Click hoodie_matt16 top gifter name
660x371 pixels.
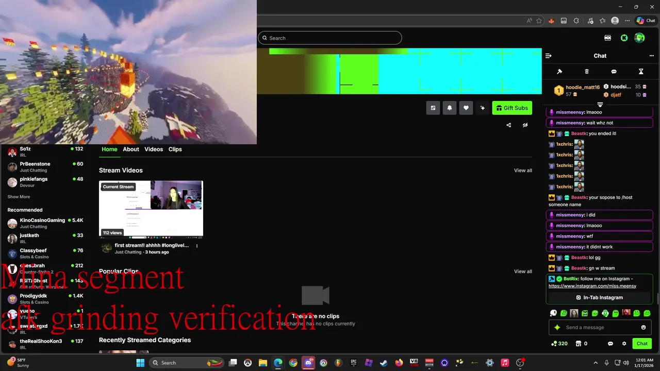(583, 88)
